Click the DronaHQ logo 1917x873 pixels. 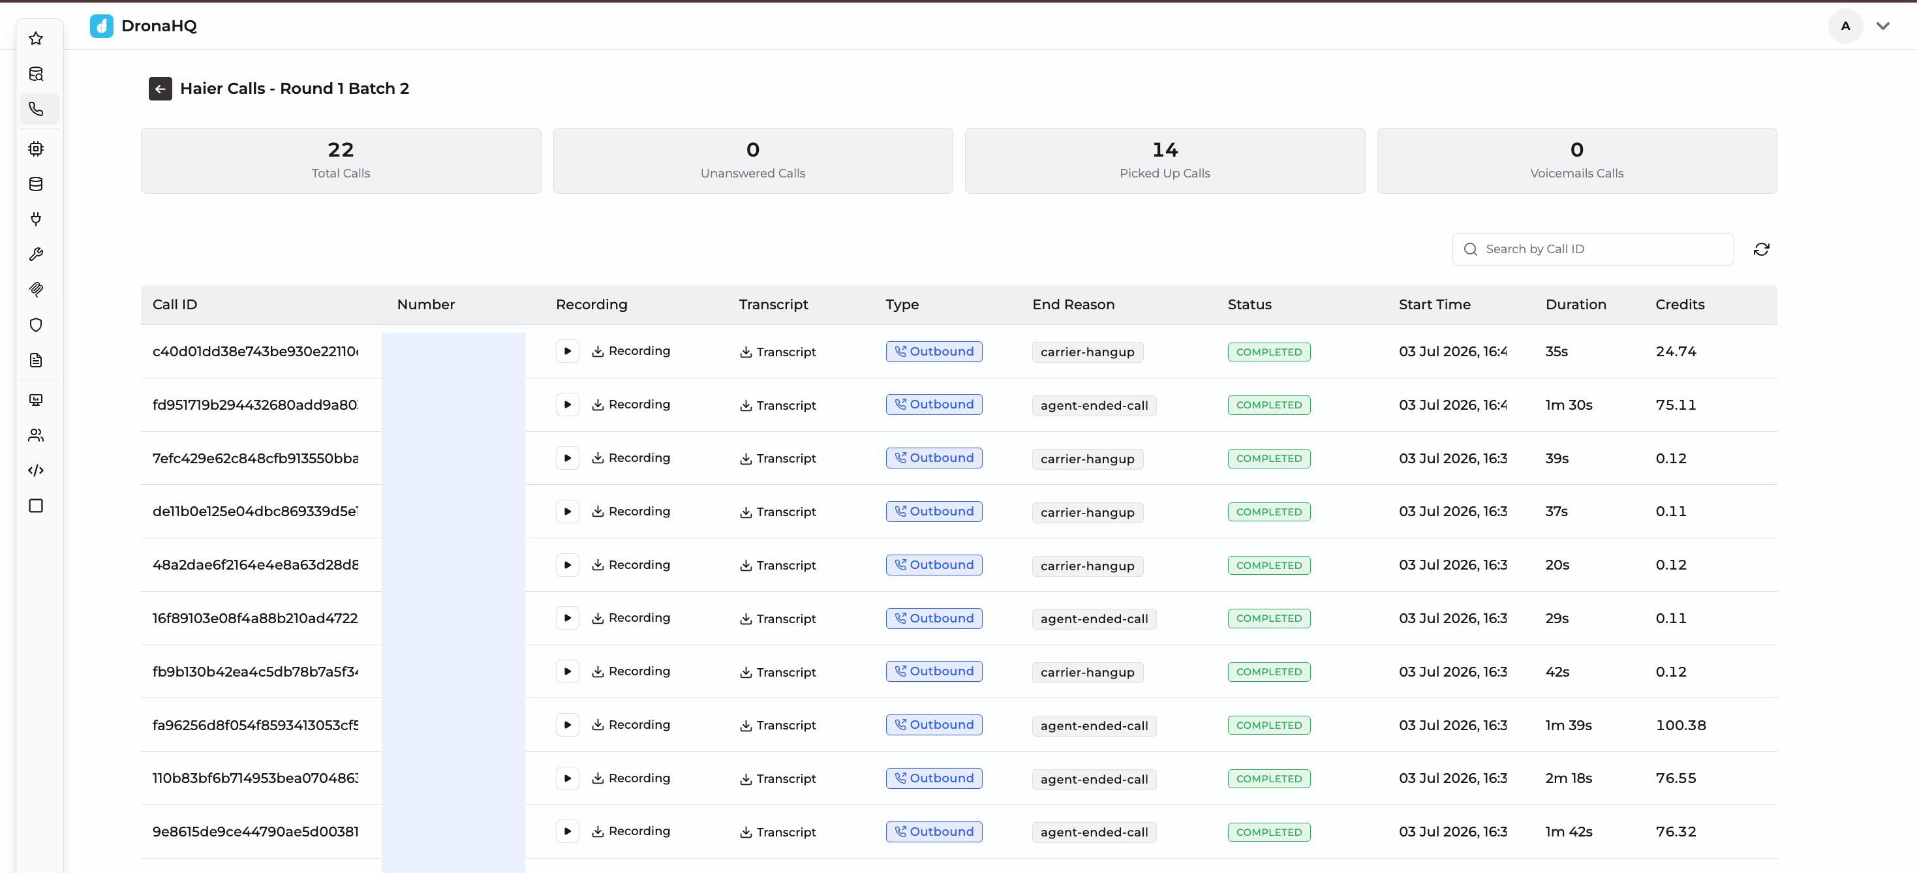tap(144, 26)
